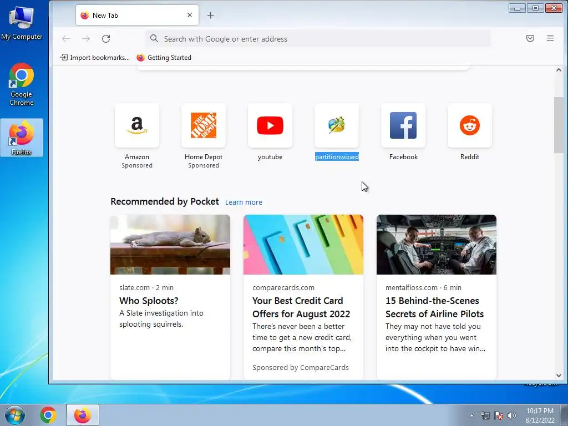Select Google Chrome desktop shortcut
This screenshot has height=426, width=568.
[22, 84]
